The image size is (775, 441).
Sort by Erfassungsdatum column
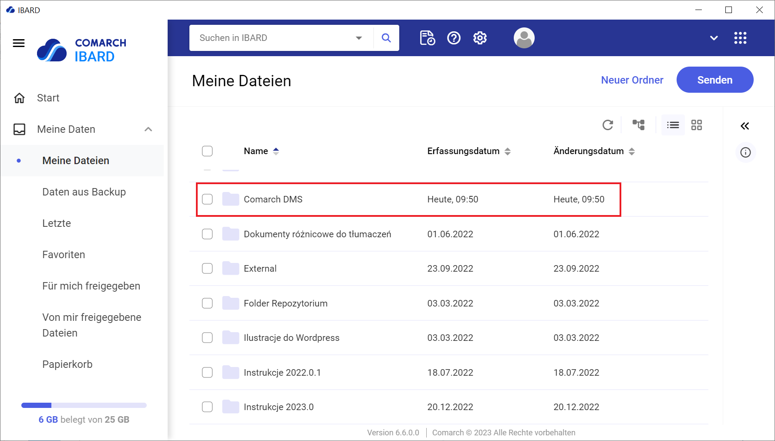pos(469,151)
